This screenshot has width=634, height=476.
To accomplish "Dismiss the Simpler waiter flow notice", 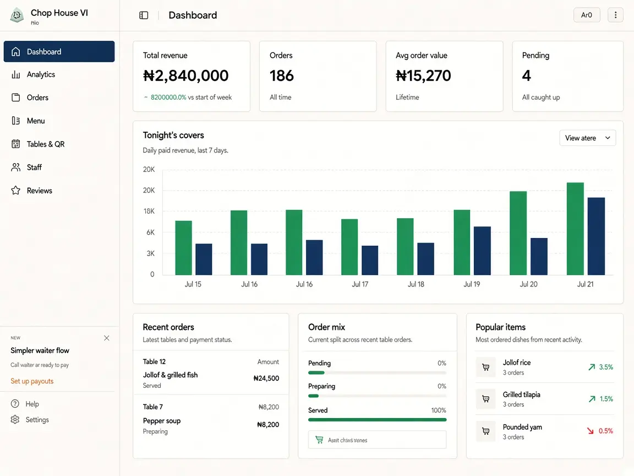I will [106, 338].
